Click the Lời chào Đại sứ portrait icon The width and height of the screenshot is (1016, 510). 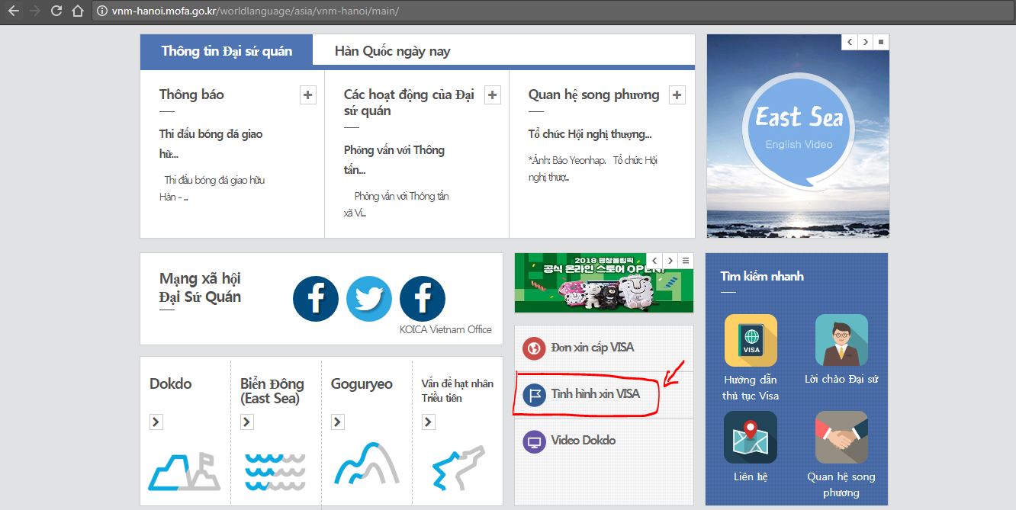(841, 340)
